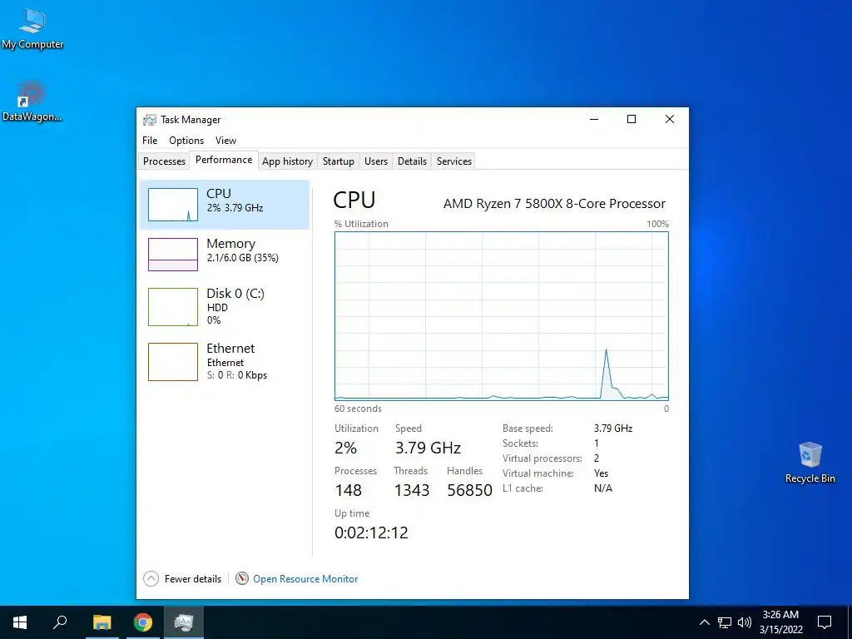Open the View menu

tap(225, 140)
